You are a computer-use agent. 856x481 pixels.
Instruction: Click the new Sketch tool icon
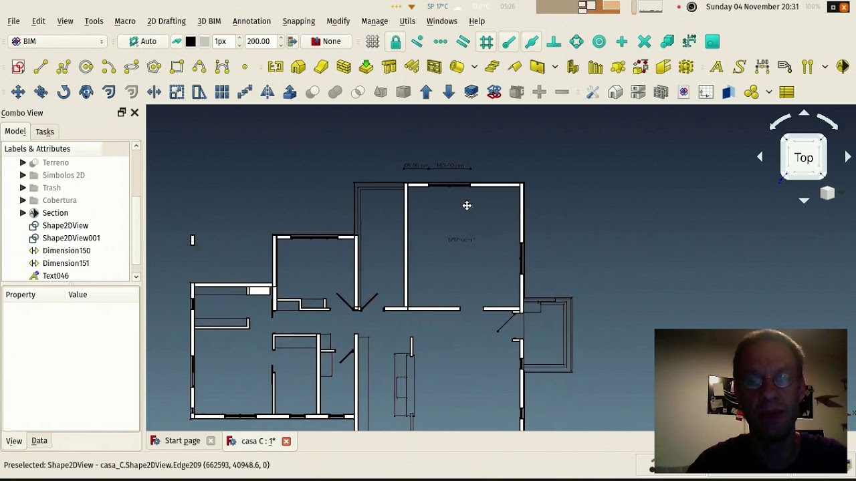(18, 67)
